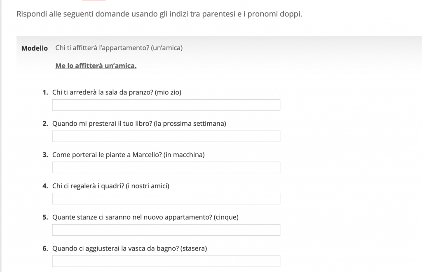Click the answer field for question 3
The image size is (422, 272).
(166, 167)
